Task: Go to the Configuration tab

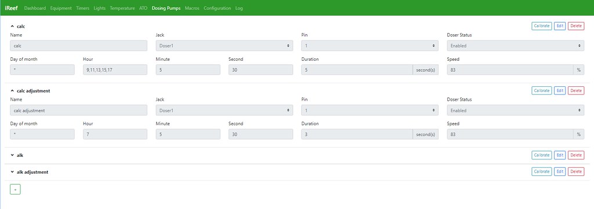Action: point(217,8)
